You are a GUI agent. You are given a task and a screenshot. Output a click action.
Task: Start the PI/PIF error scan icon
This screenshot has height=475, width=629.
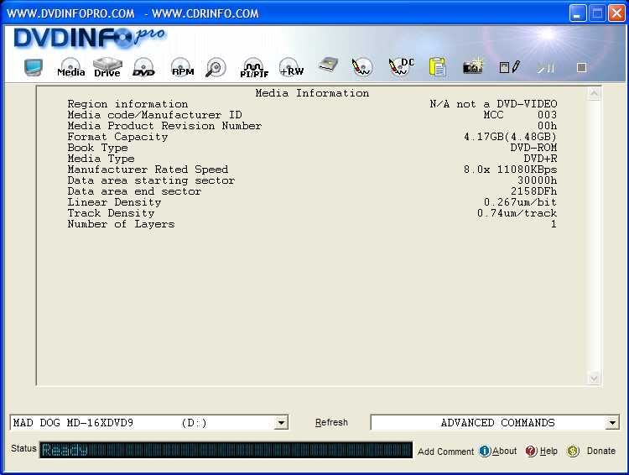point(254,68)
